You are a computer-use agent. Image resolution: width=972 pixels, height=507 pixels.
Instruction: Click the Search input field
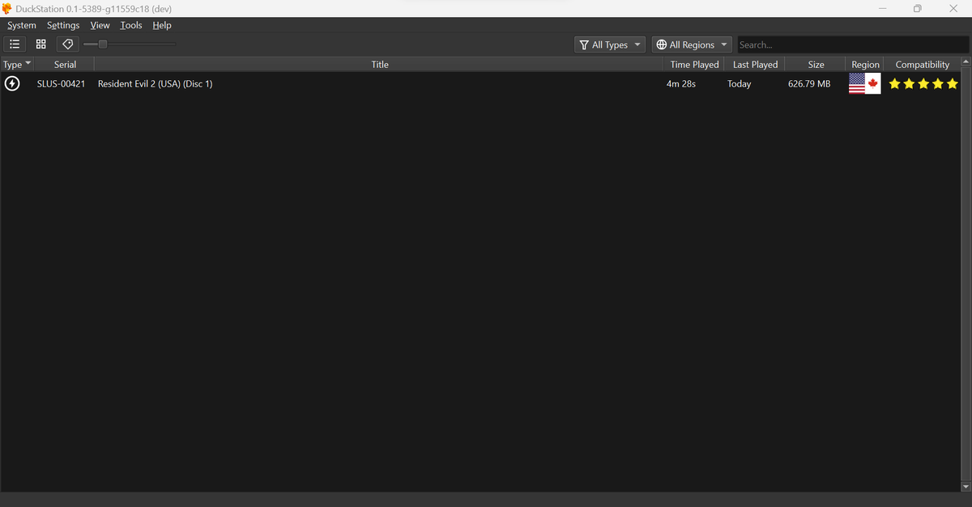point(852,44)
